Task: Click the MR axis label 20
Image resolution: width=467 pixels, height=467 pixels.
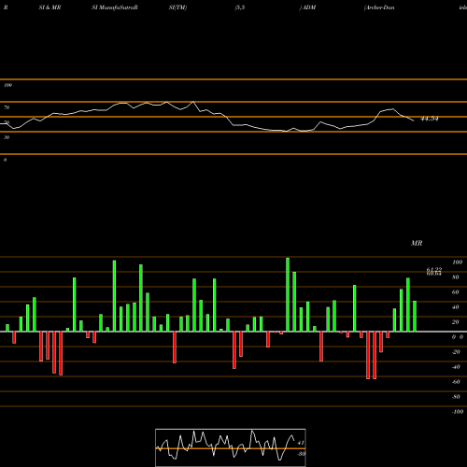Action: 456,322
